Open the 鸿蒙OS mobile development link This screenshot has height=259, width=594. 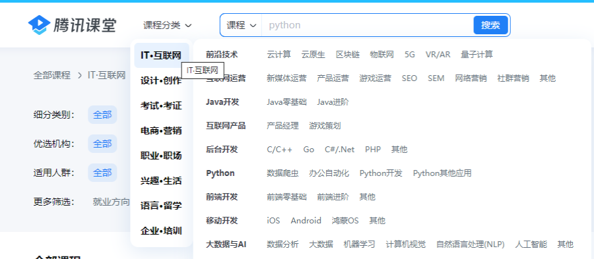(345, 220)
